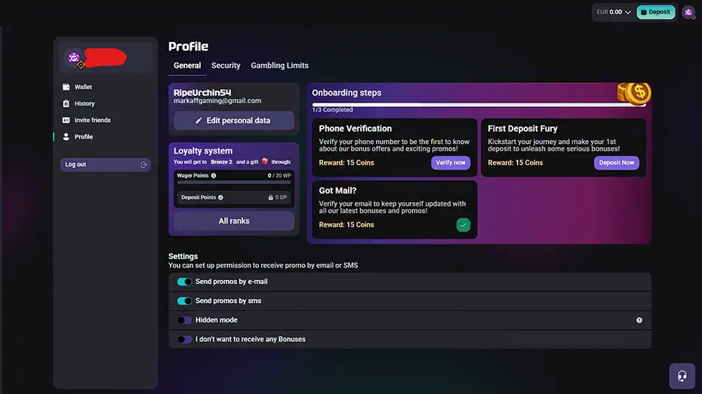Click the Loyalty system heading
Screen dimensions: 702x394
click(203, 151)
